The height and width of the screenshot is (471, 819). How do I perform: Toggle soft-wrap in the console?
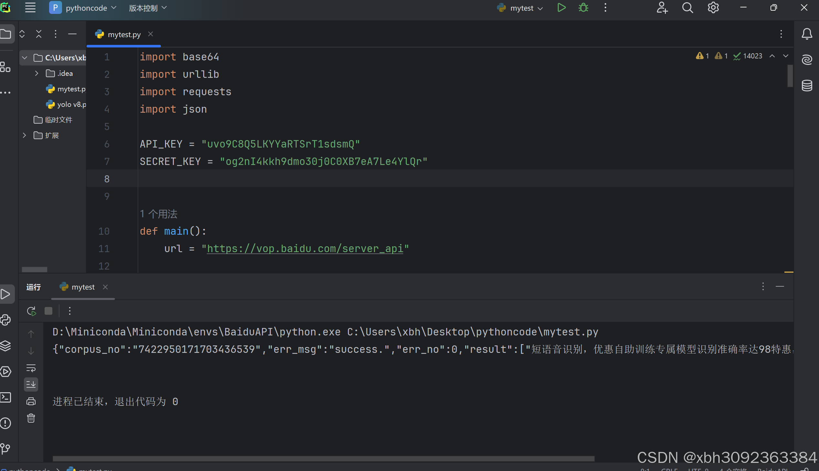[31, 368]
